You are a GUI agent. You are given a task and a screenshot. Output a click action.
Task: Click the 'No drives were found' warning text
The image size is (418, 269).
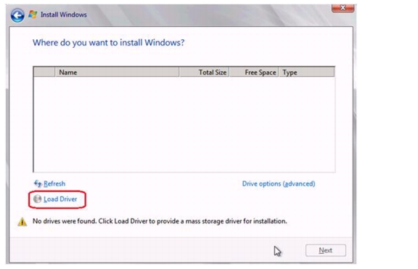coord(160,221)
